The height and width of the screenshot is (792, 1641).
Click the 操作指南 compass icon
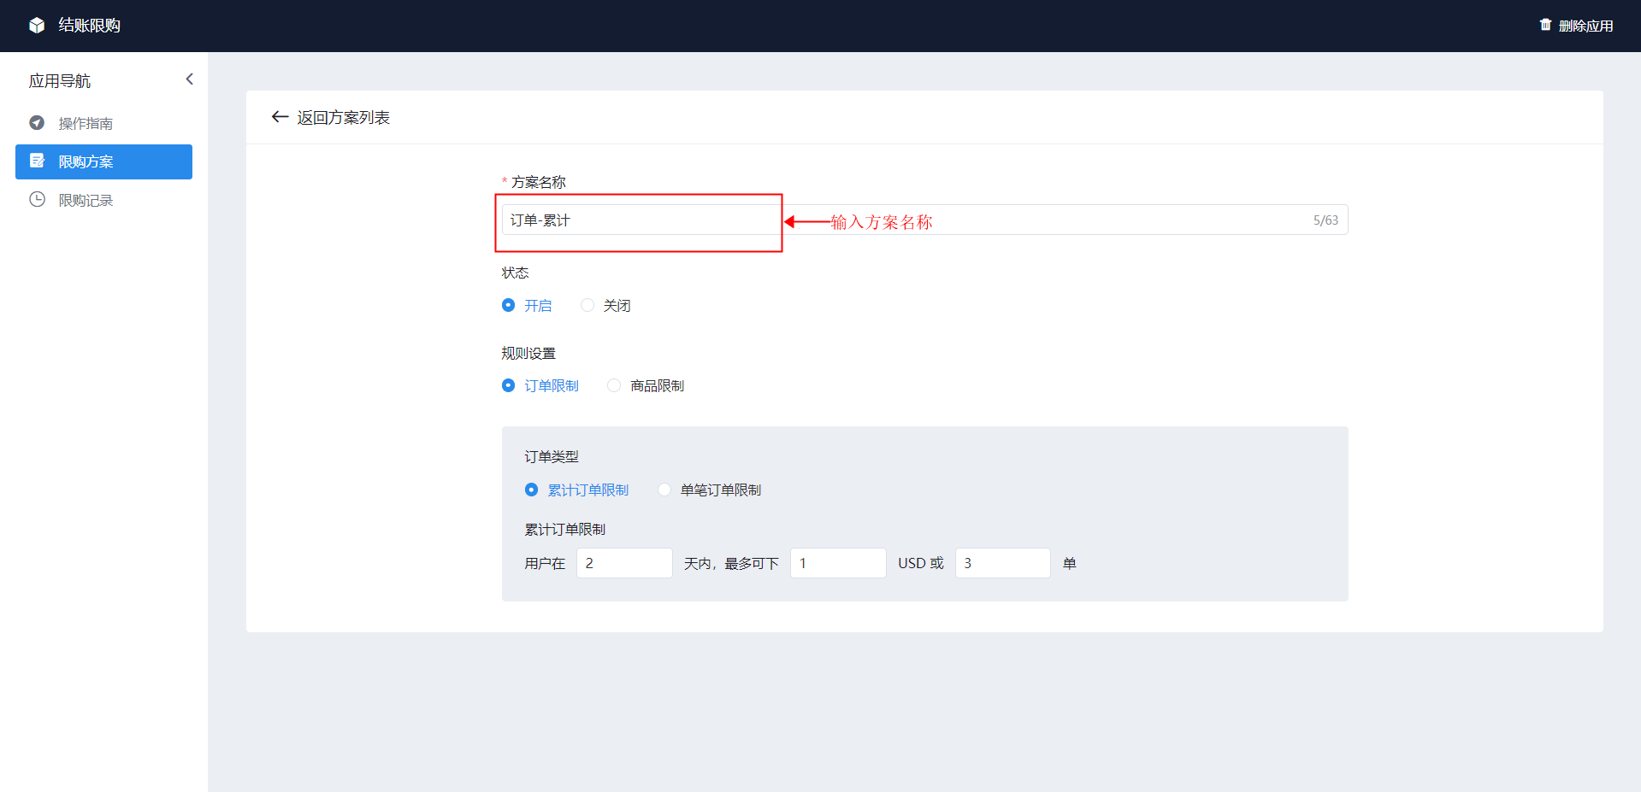(37, 123)
